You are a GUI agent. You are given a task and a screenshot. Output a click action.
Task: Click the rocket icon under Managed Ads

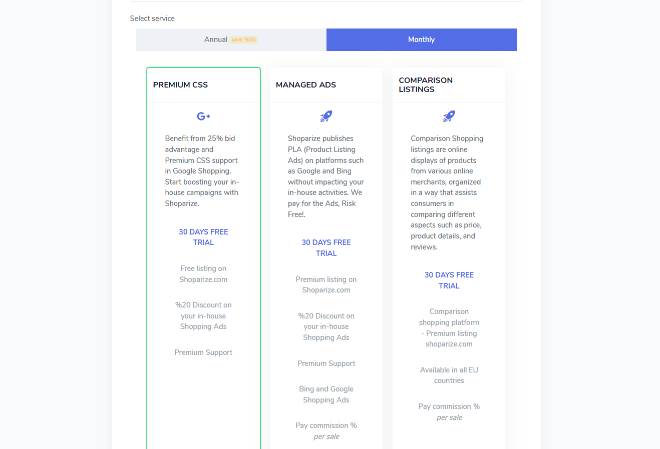pyautogui.click(x=326, y=116)
